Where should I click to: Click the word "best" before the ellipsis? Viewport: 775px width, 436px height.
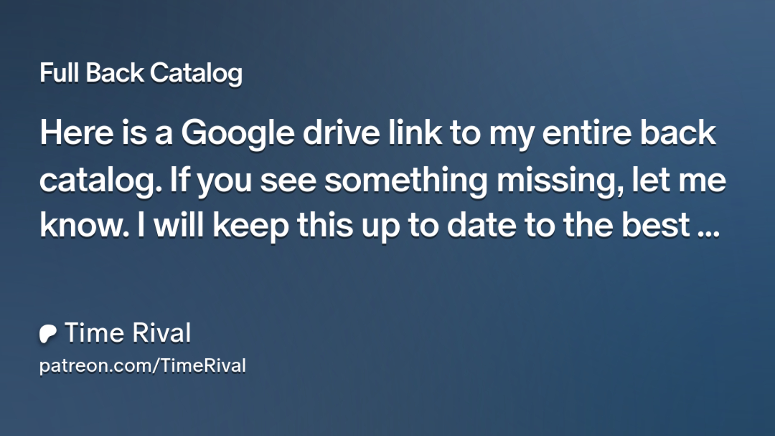point(656,226)
